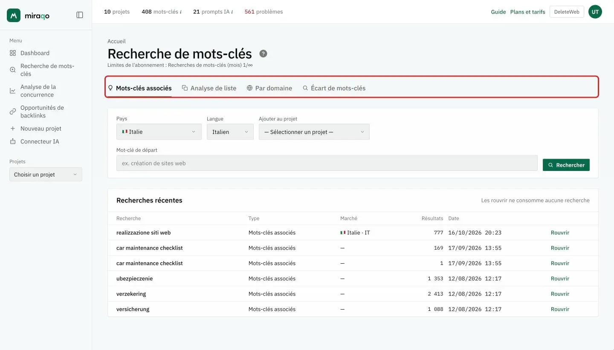The width and height of the screenshot is (614, 350).
Task: Click Rouvrir for the versicherung row
Action: [560, 309]
